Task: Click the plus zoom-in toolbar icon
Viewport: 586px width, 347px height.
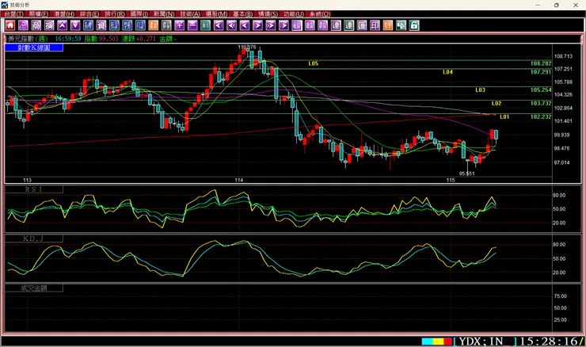Action: [180, 25]
